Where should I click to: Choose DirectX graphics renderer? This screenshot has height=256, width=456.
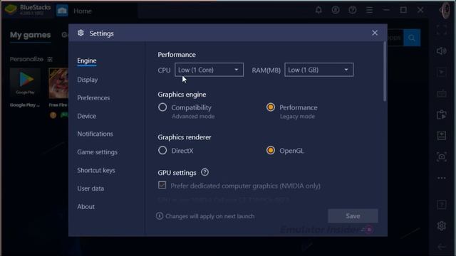(x=162, y=150)
